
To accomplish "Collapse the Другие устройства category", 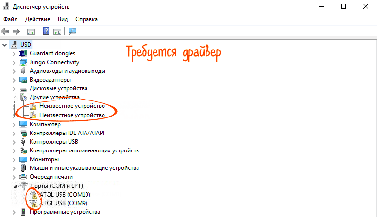I will click(15, 98).
